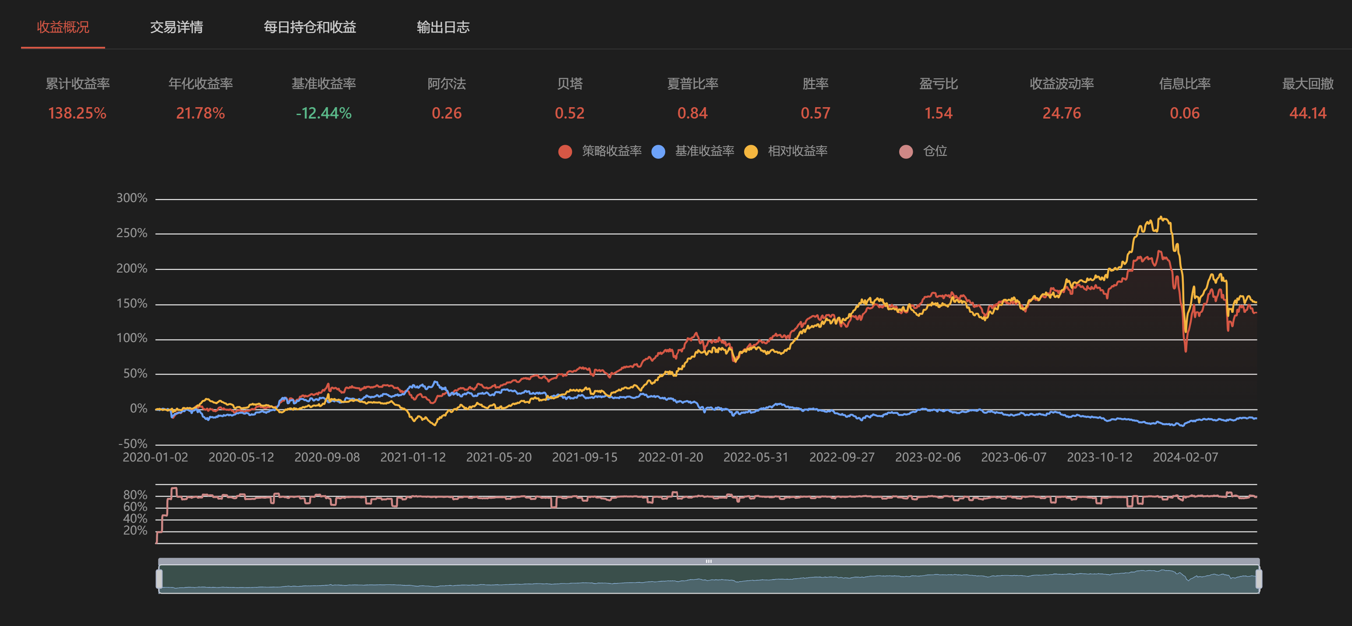Image resolution: width=1352 pixels, height=626 pixels.
Task: Click the green -12.44% benchmark value
Action: tap(323, 113)
